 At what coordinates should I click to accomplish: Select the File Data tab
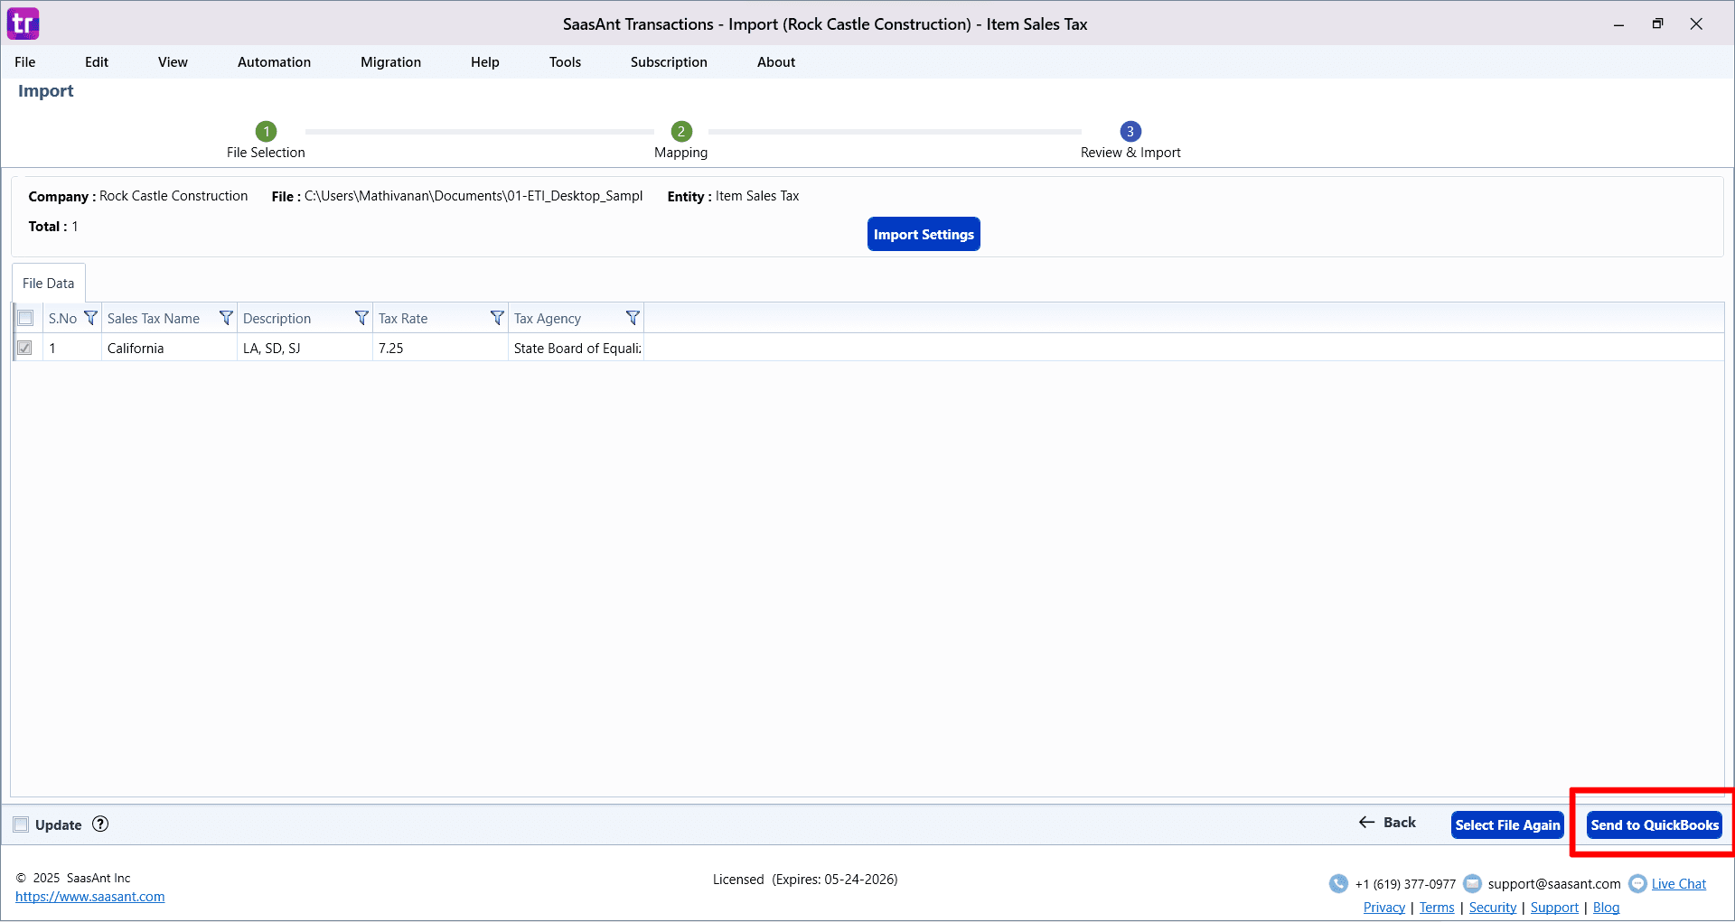coord(49,283)
